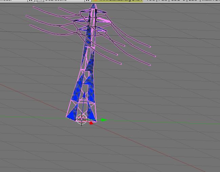Image resolution: width=220 pixels, height=172 pixels.
Task: Click the 3D cursor crosshair at tower base
Action: click(81, 119)
